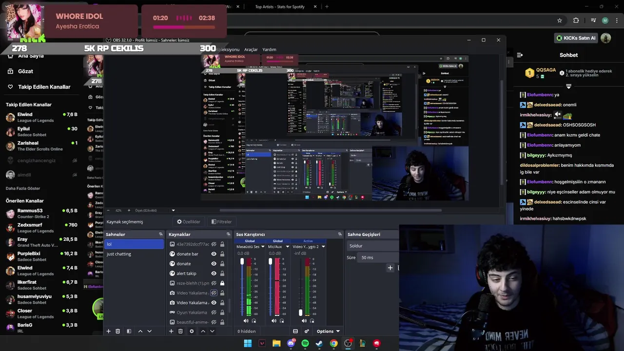The width and height of the screenshot is (624, 351).
Task: Open Mic/Aux audio monitoring icon
Action: (x=282, y=321)
